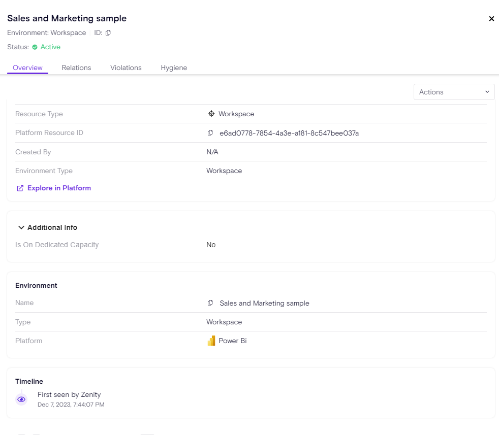Click the green Active status checkmark icon

(x=35, y=47)
